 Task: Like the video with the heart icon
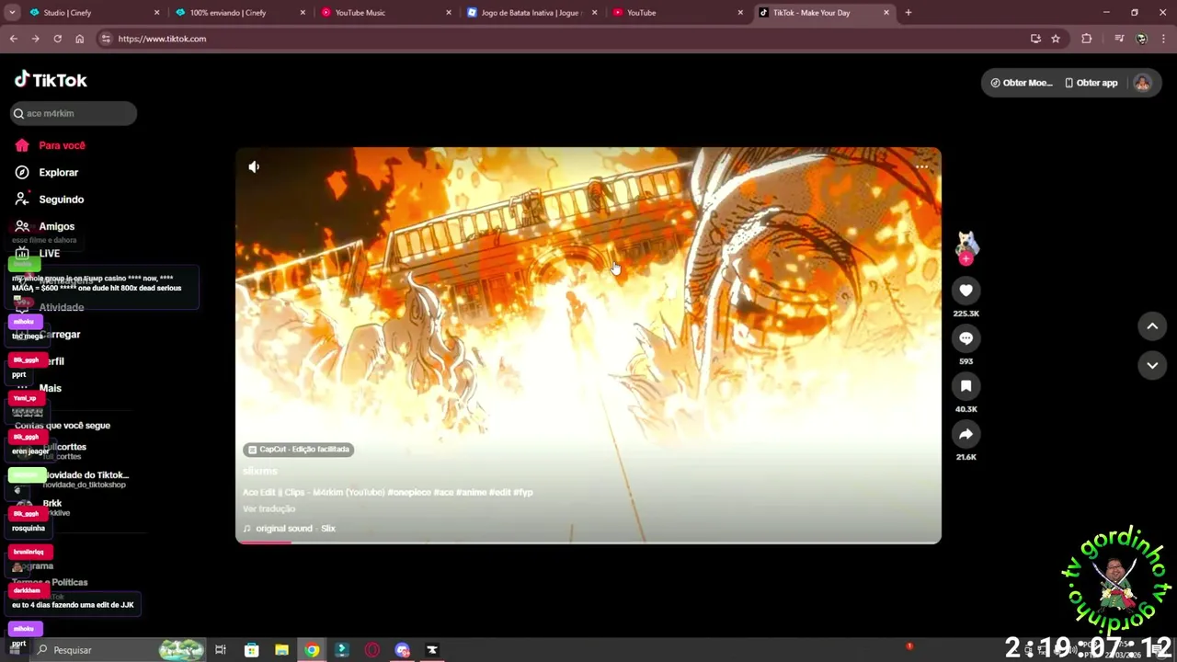pyautogui.click(x=966, y=291)
